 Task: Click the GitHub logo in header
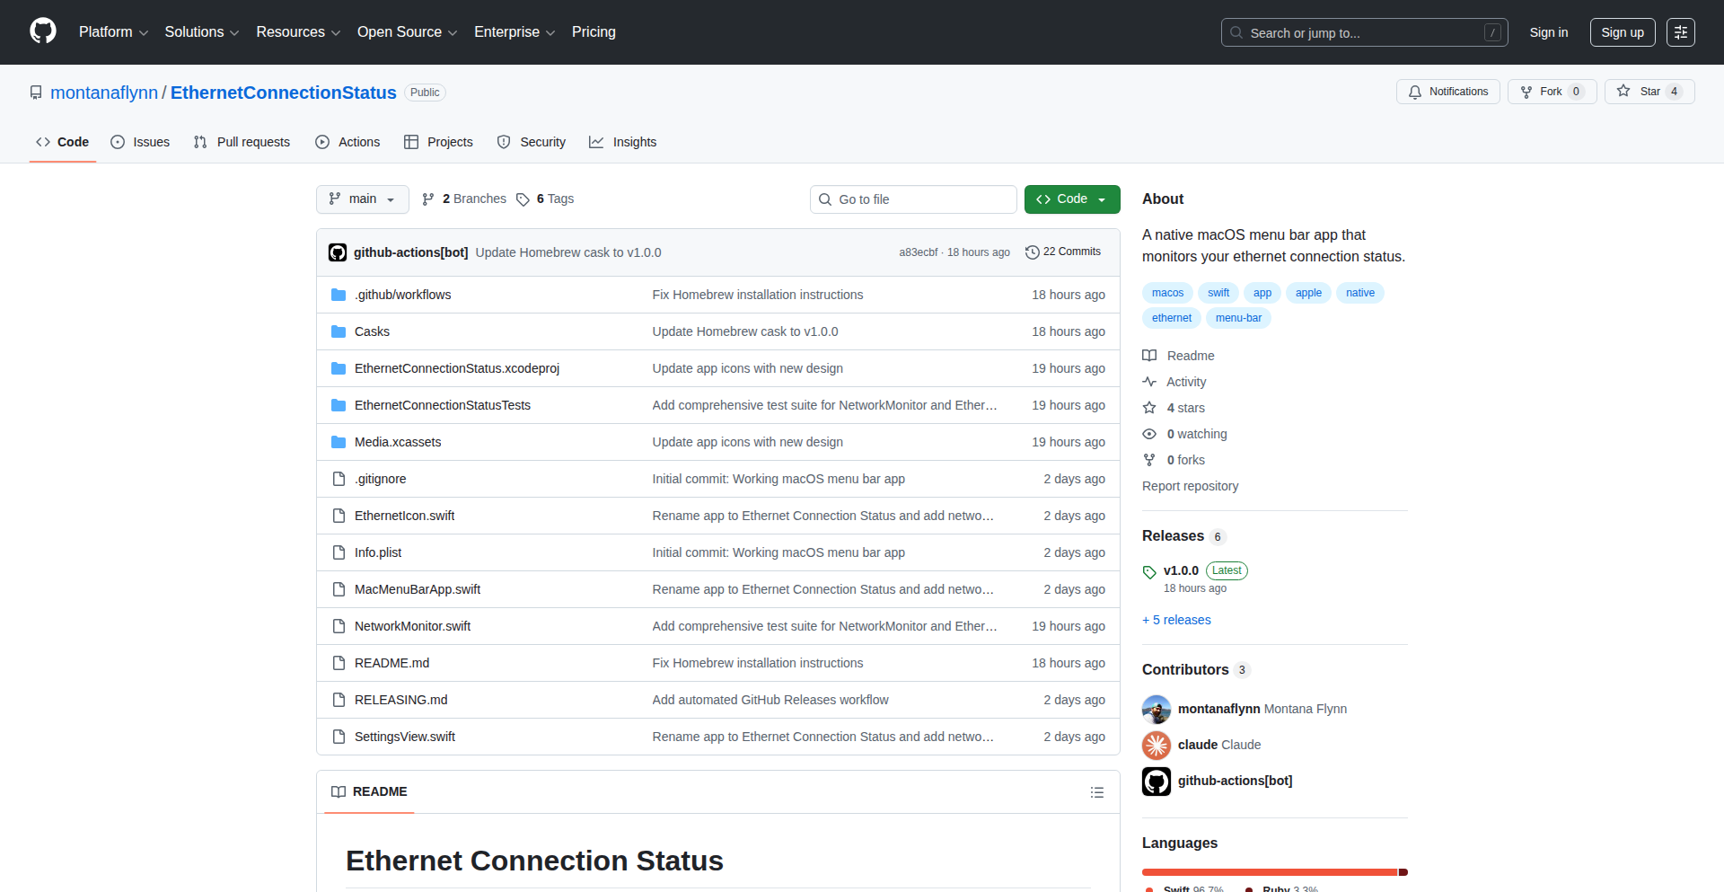43,31
